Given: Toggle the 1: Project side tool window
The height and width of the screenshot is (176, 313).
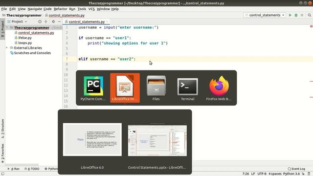Looking at the screenshot, I should (2, 29).
